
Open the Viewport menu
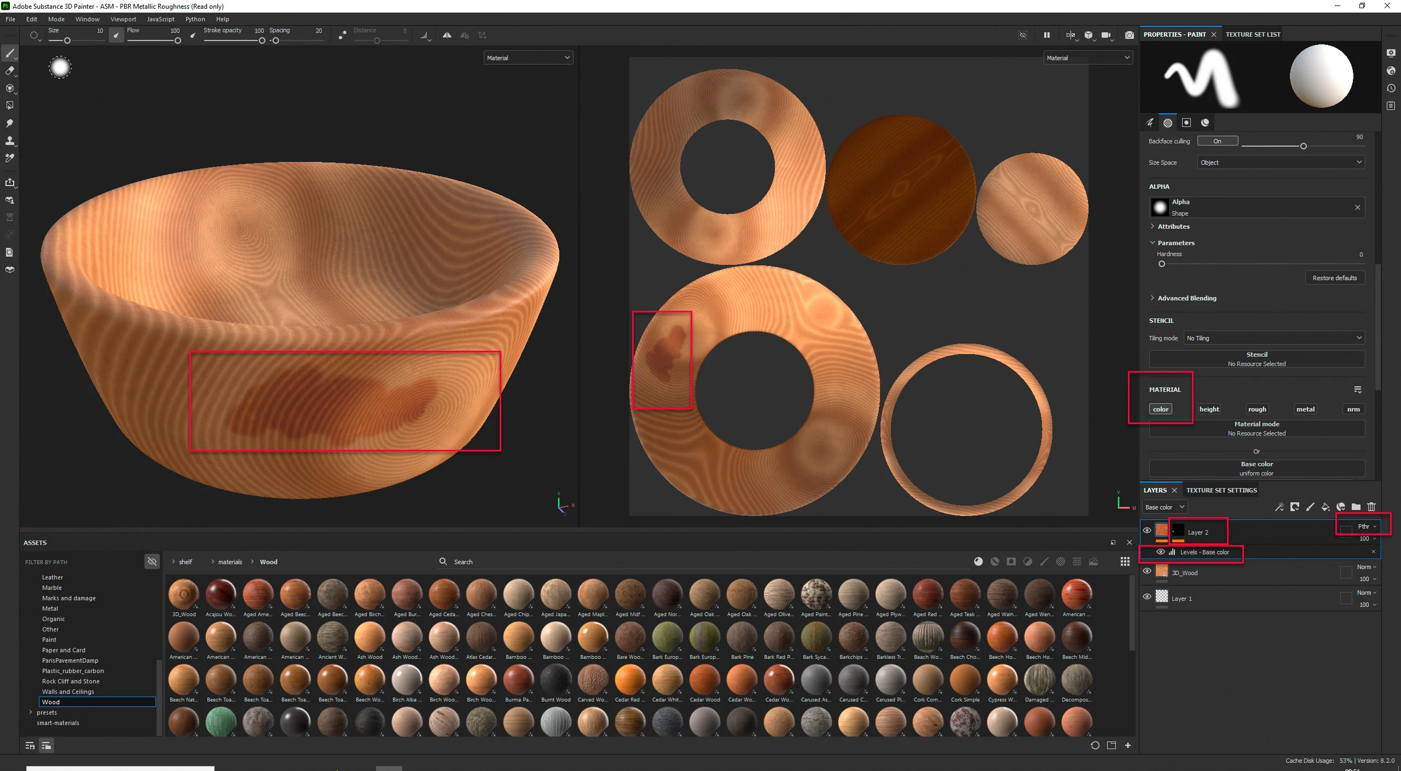123,19
